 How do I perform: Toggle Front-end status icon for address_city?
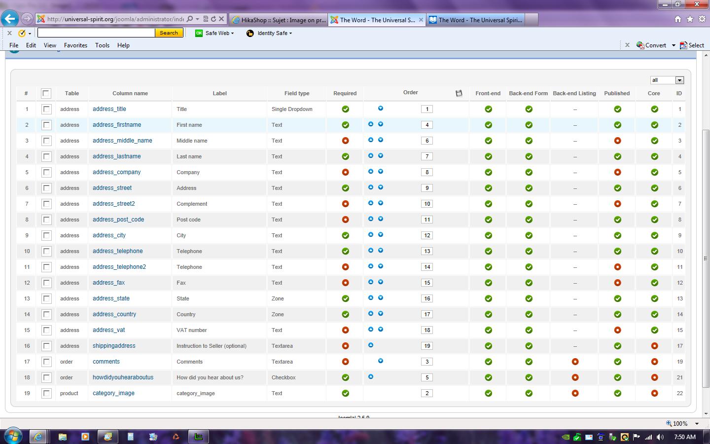[488, 235]
